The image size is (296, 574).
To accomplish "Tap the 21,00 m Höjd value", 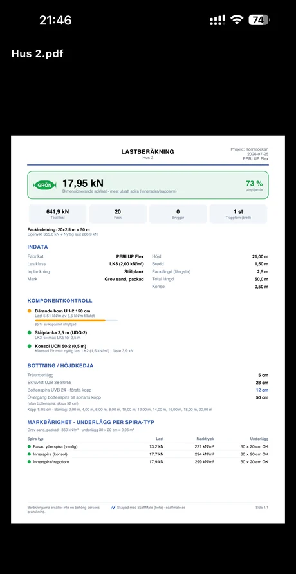I will point(260,256).
